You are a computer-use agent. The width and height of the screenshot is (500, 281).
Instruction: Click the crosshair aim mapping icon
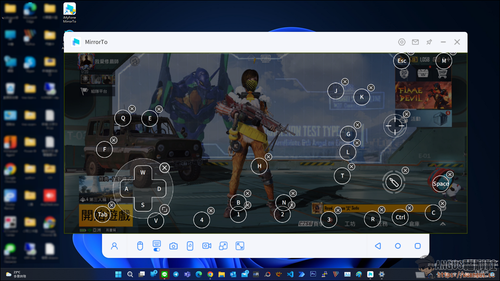tap(395, 126)
